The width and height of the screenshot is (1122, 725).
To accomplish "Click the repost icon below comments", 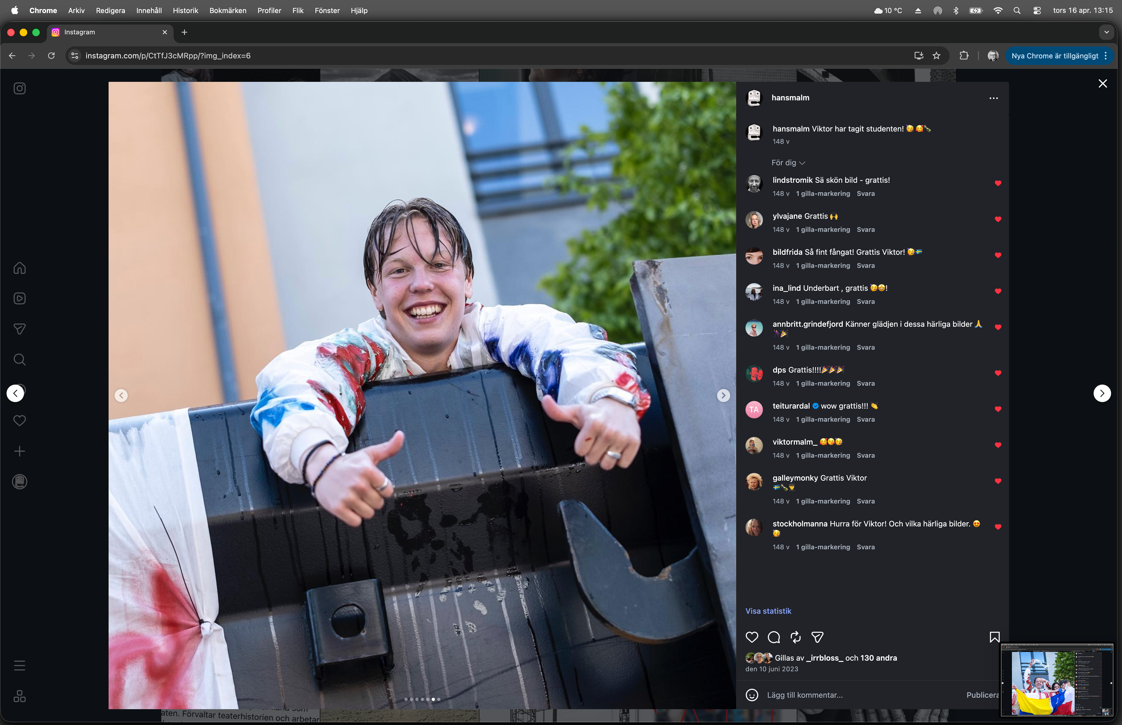I will (795, 637).
